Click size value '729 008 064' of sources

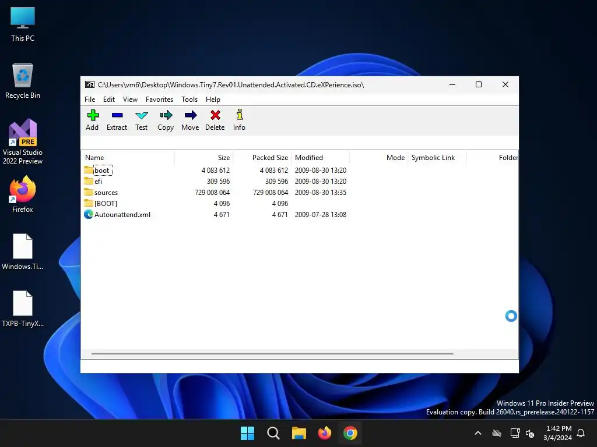[x=212, y=192]
